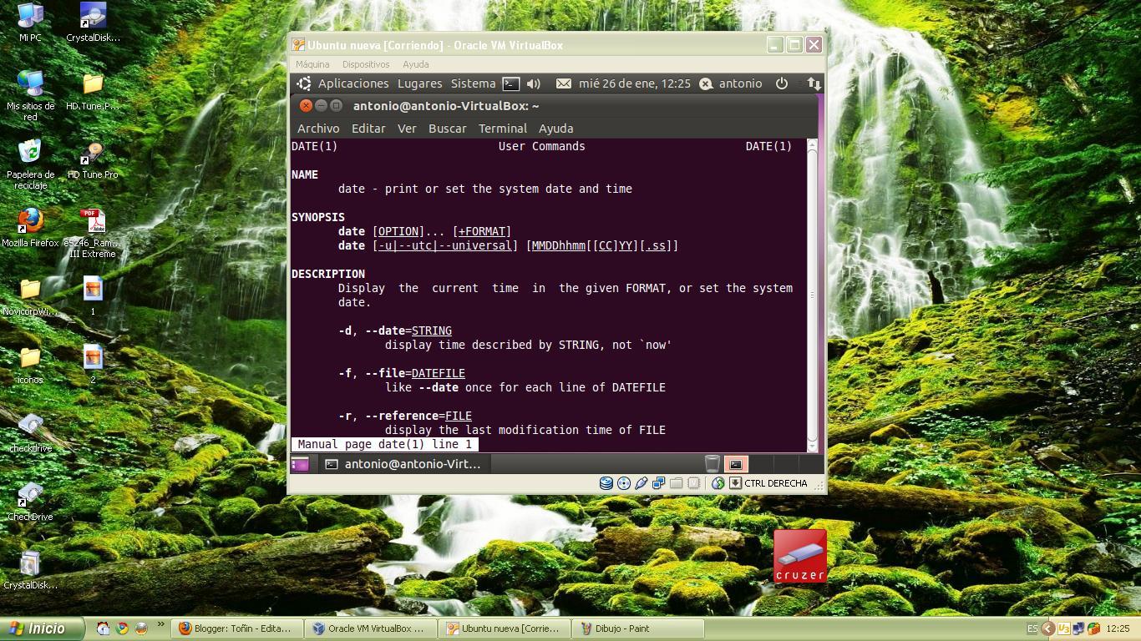Click the VirtualBox mouse integration icon
The width and height of the screenshot is (1141, 641).
point(718,483)
